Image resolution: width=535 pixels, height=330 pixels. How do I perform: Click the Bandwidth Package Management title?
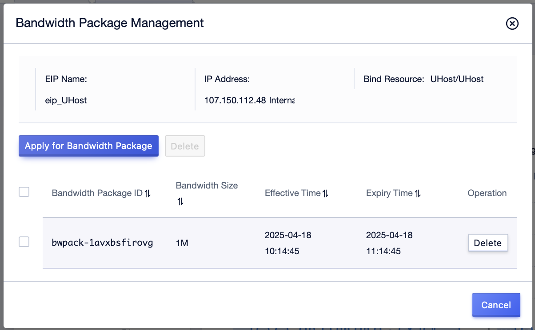click(x=110, y=23)
